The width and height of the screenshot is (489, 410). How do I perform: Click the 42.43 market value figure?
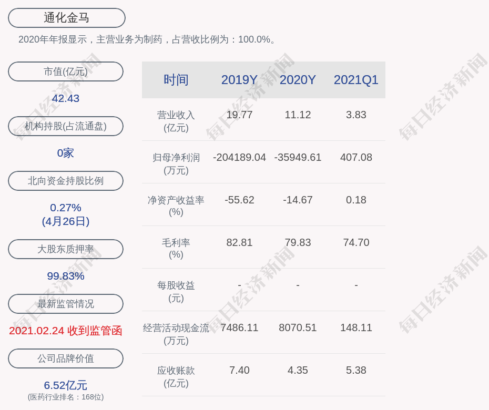point(66,98)
